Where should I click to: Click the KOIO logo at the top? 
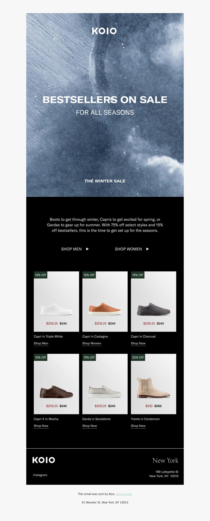pyautogui.click(x=104, y=31)
